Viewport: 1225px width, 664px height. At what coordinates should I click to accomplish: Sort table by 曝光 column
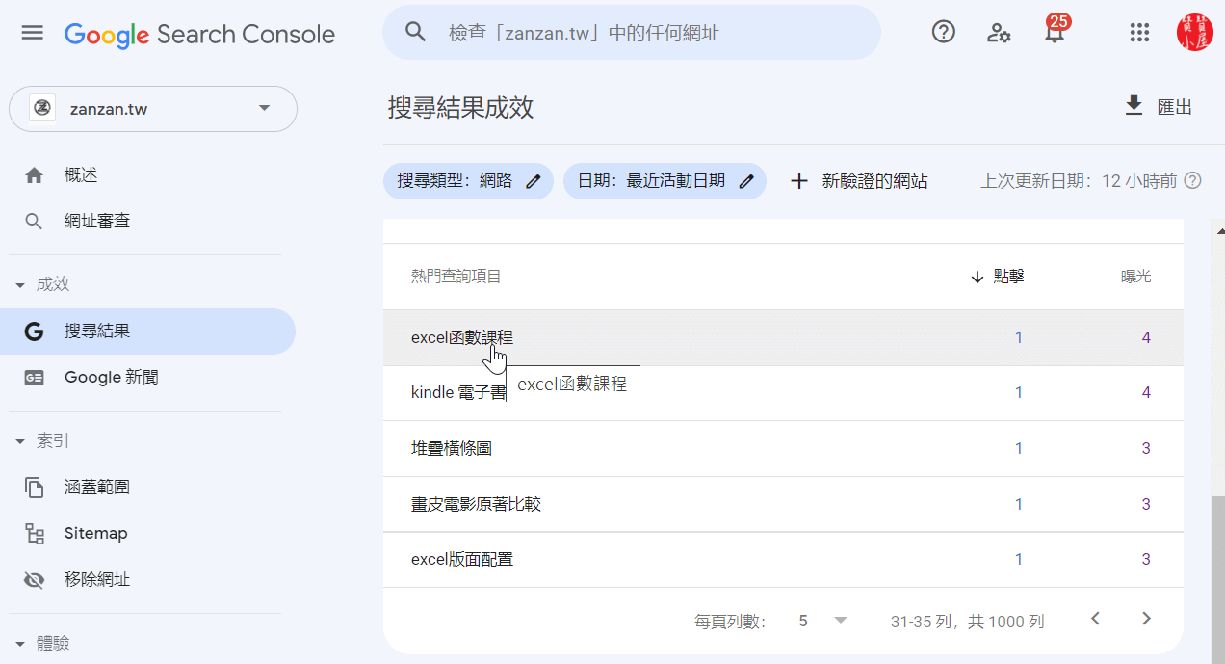click(x=1135, y=277)
